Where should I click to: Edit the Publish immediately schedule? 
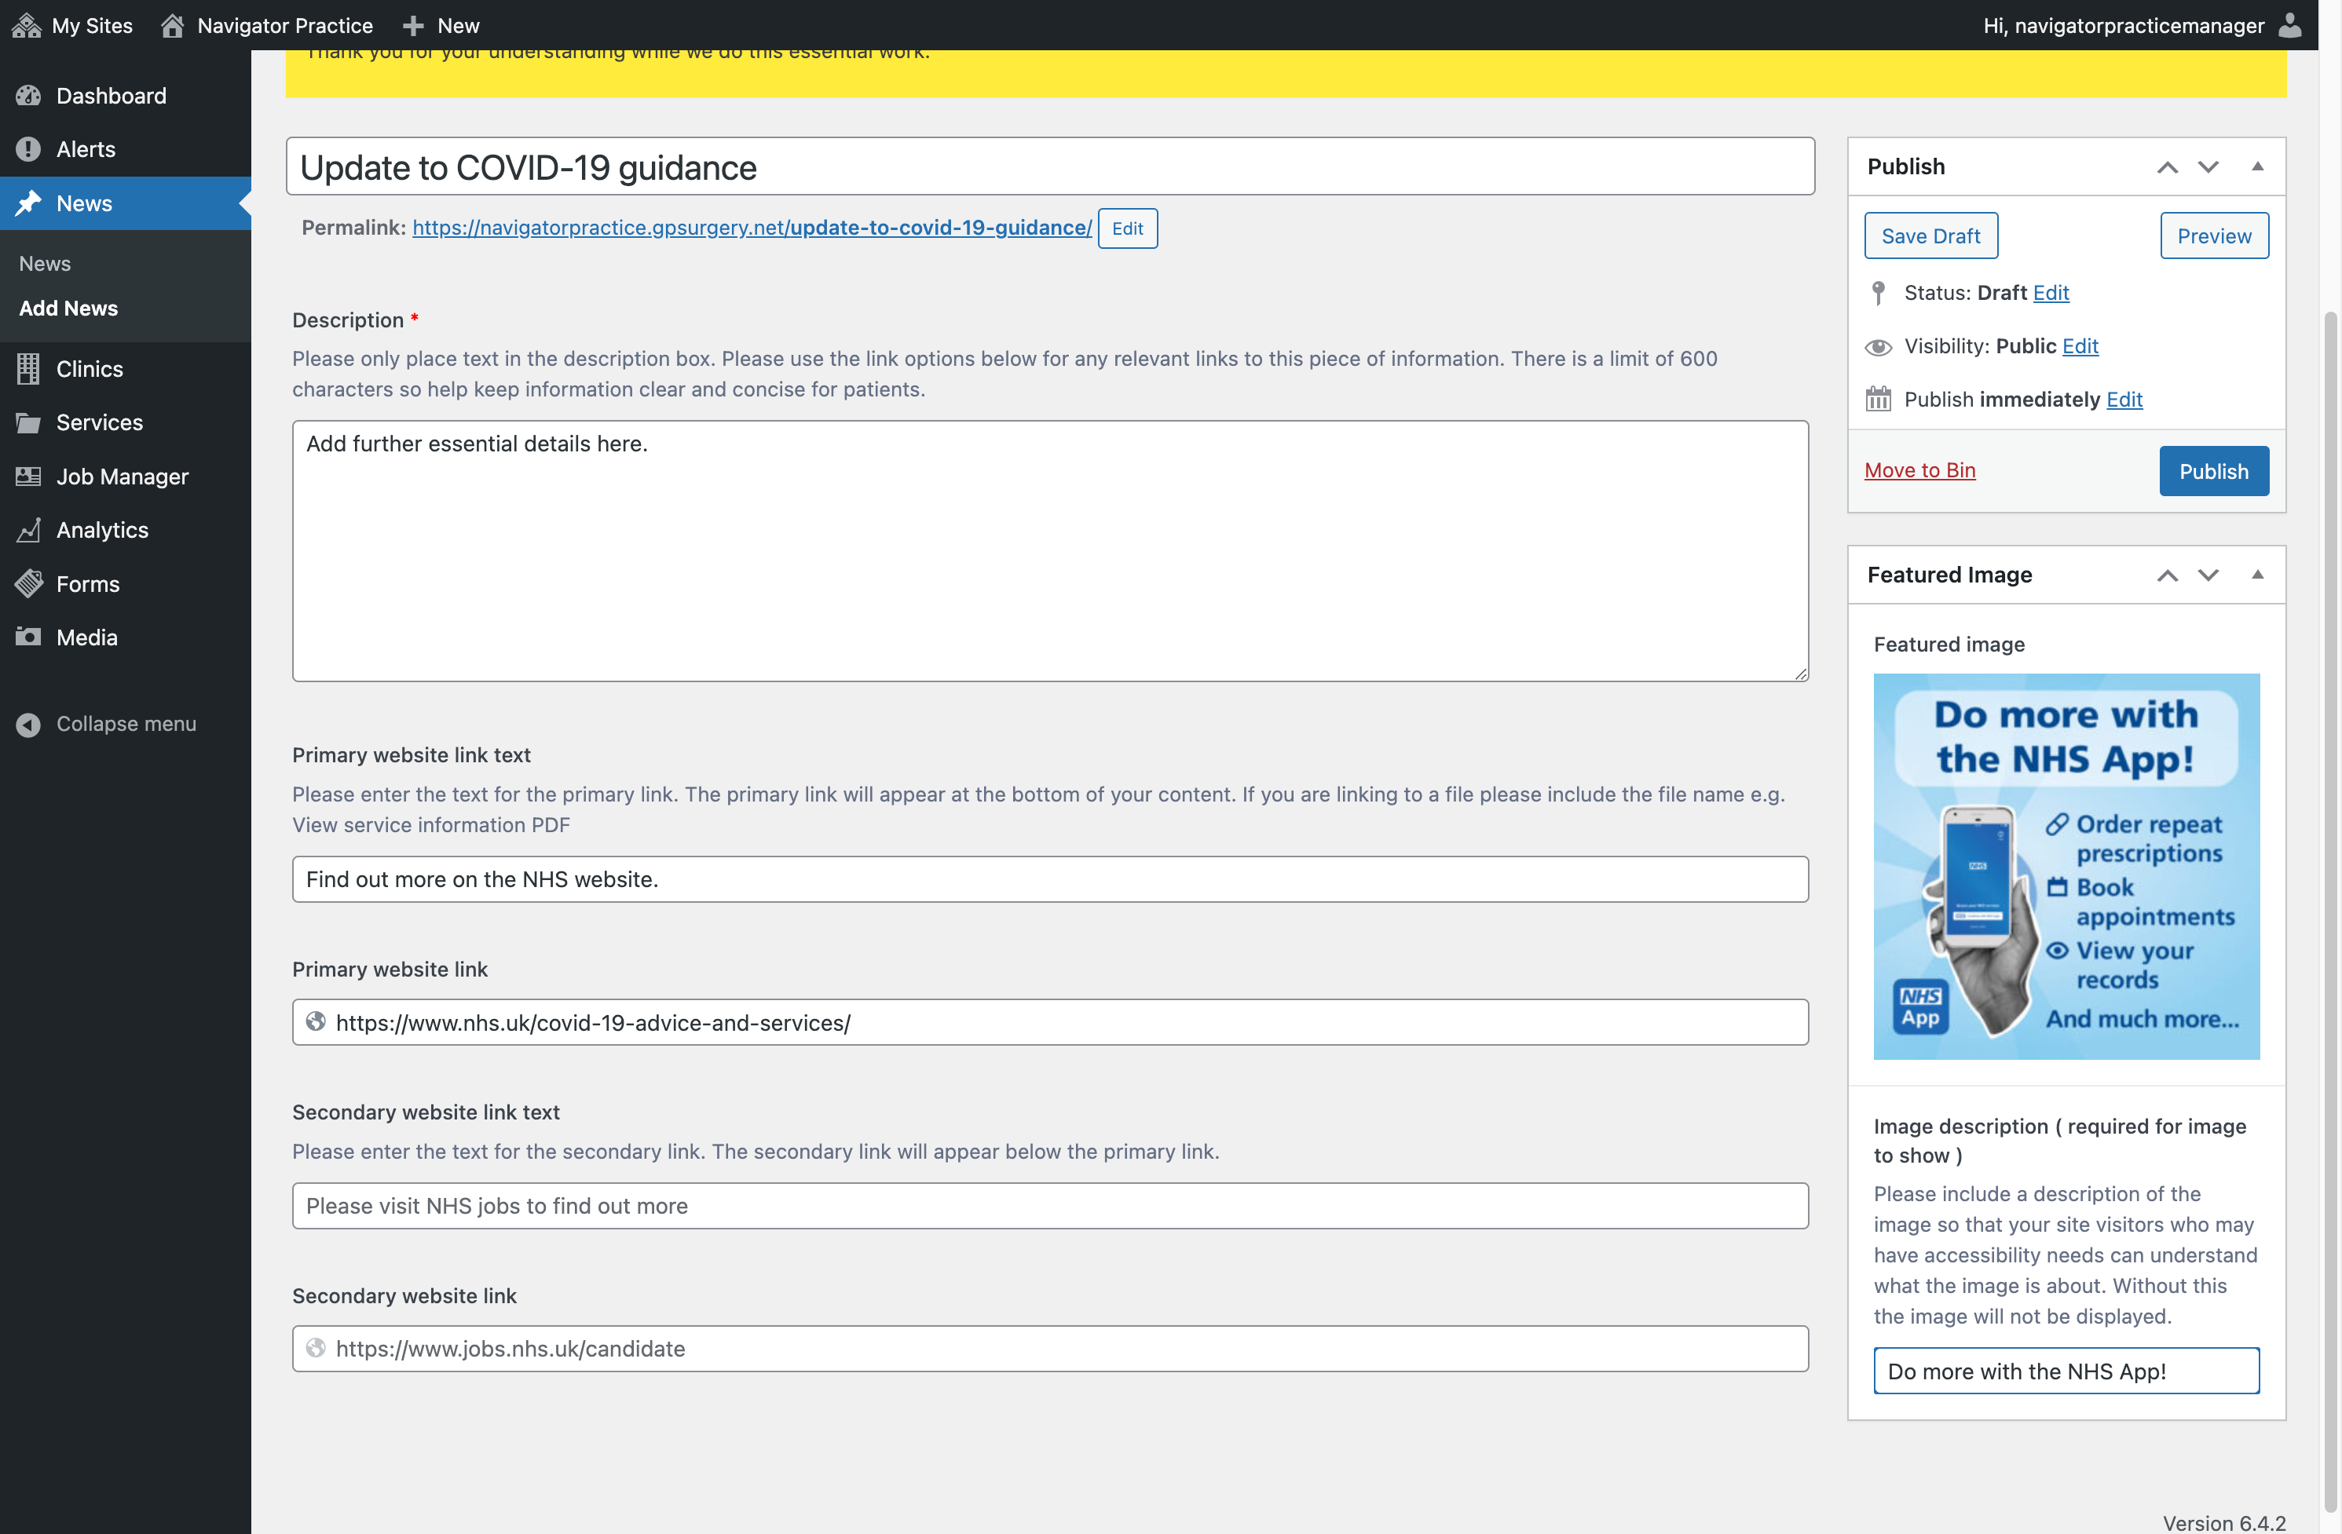click(x=2124, y=400)
